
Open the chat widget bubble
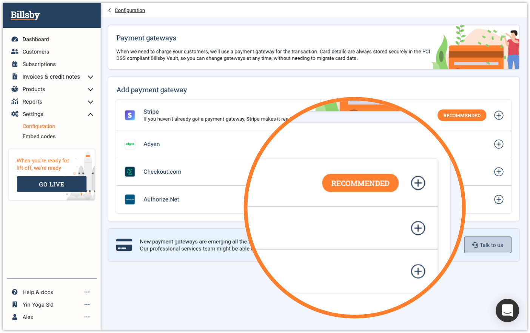[x=507, y=310]
